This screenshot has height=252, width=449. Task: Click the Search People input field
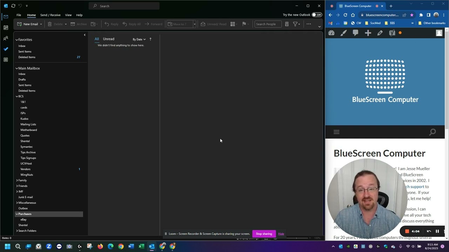[x=268, y=24]
